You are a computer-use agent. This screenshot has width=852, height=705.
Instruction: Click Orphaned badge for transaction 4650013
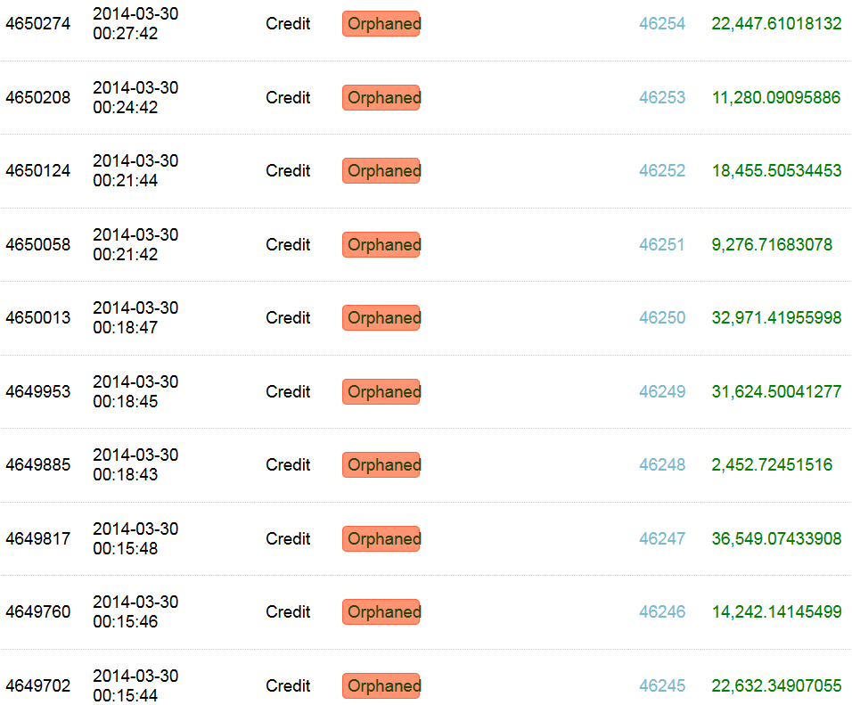[x=381, y=318]
